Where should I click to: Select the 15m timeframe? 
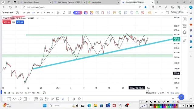(33, 13)
